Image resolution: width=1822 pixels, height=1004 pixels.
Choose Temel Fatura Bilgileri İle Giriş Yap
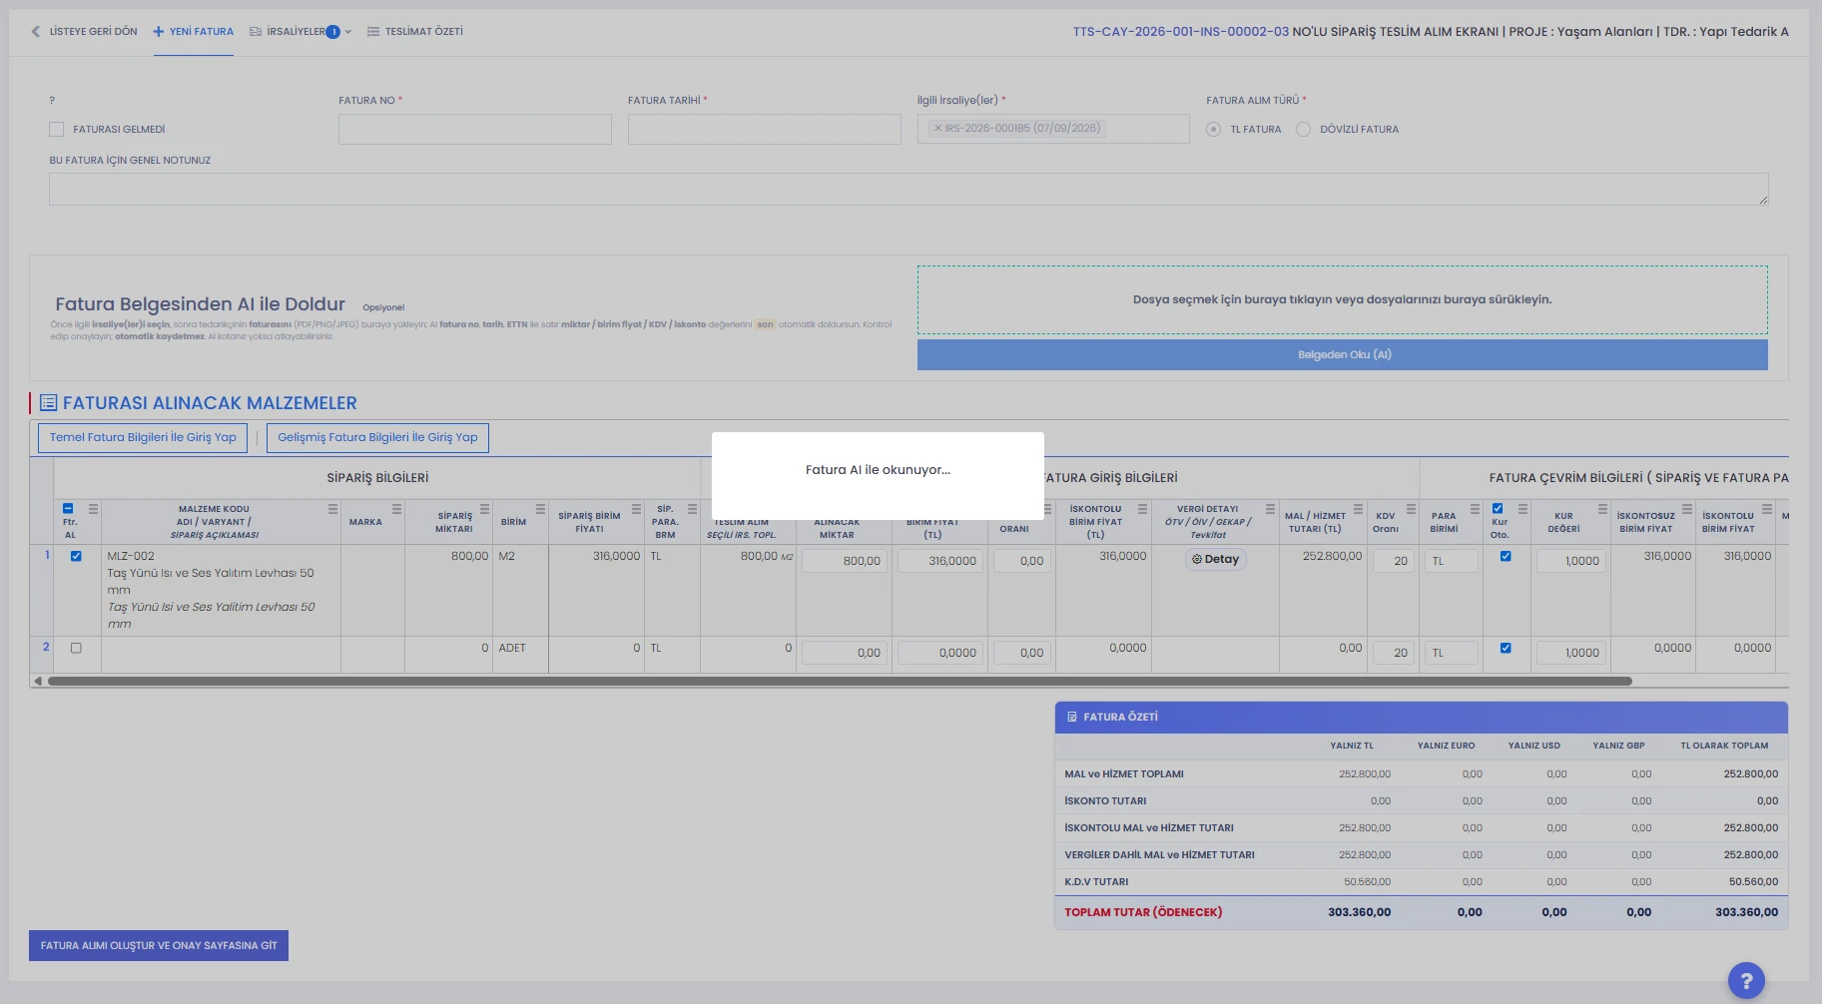pyautogui.click(x=143, y=437)
